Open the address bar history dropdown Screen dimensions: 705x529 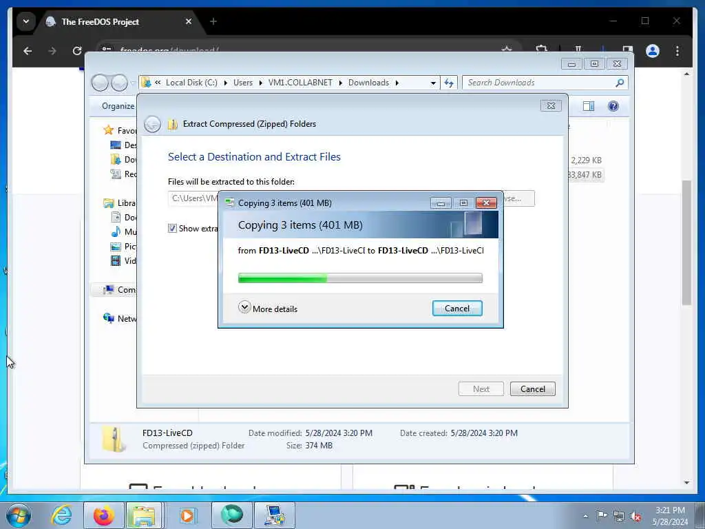click(433, 83)
